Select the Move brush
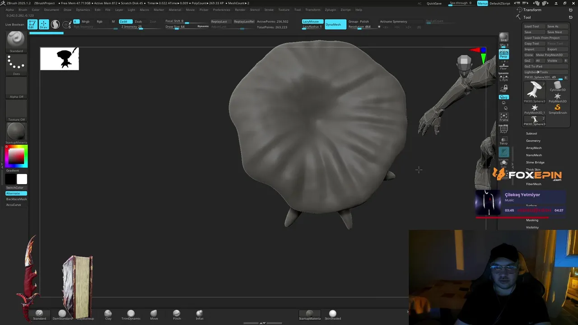Screen dimensions: 578x325 [x=154, y=315]
